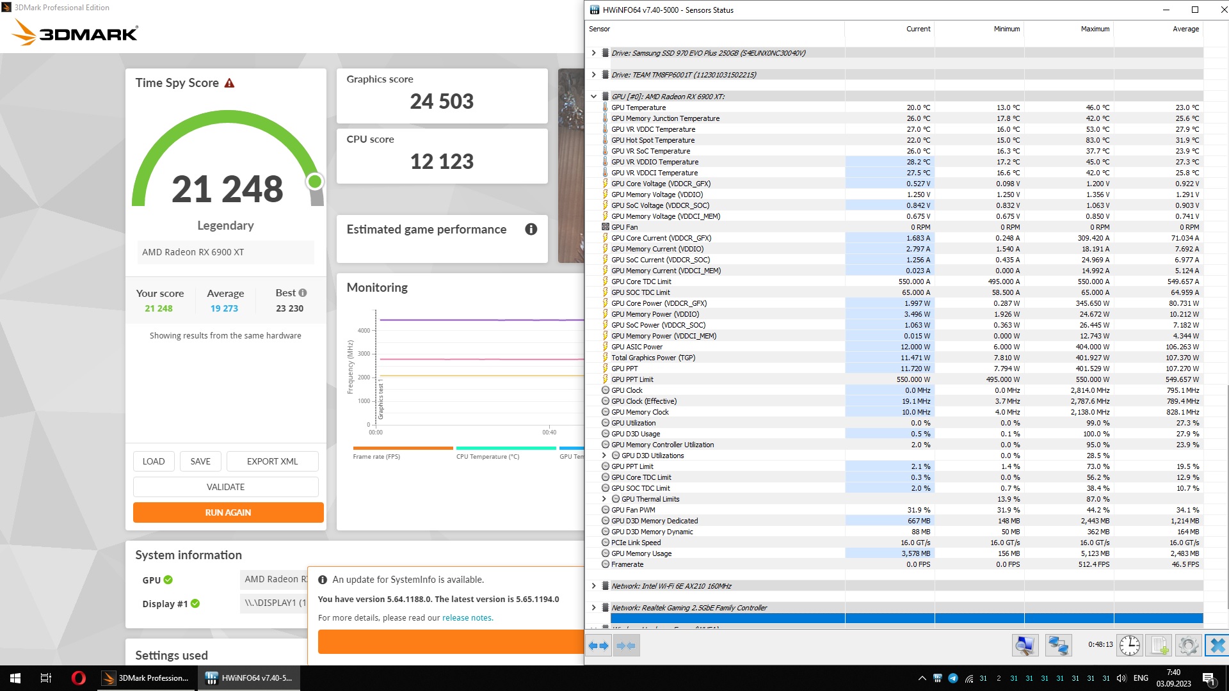Screen dimensions: 1229x691
Task: Expand the Samsung SSD 970 EVO Plus drive group
Action: point(593,53)
